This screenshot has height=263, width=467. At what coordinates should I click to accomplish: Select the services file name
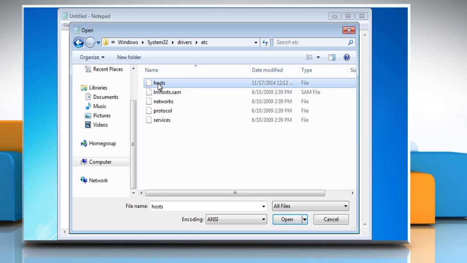coord(162,120)
